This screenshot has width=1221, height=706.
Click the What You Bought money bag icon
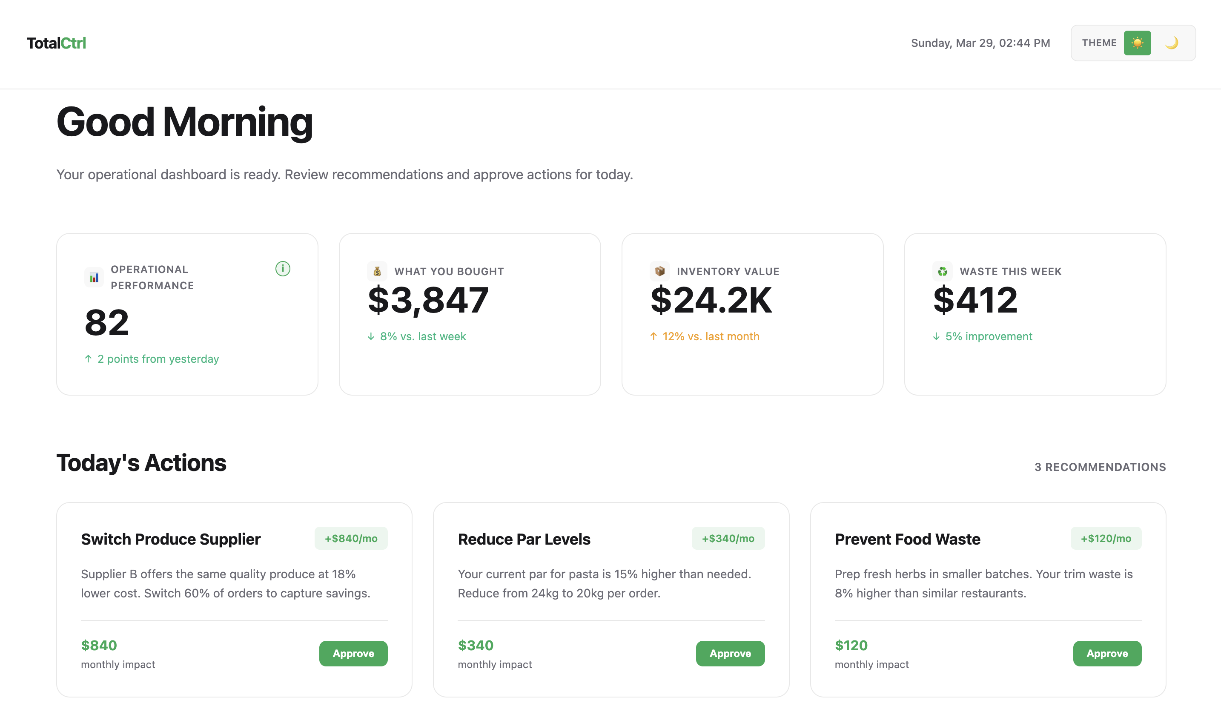click(x=377, y=271)
